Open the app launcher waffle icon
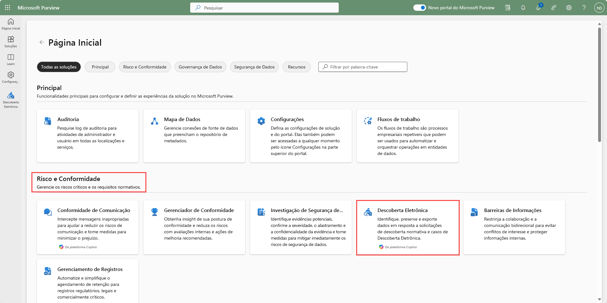The image size is (607, 303). [8, 8]
